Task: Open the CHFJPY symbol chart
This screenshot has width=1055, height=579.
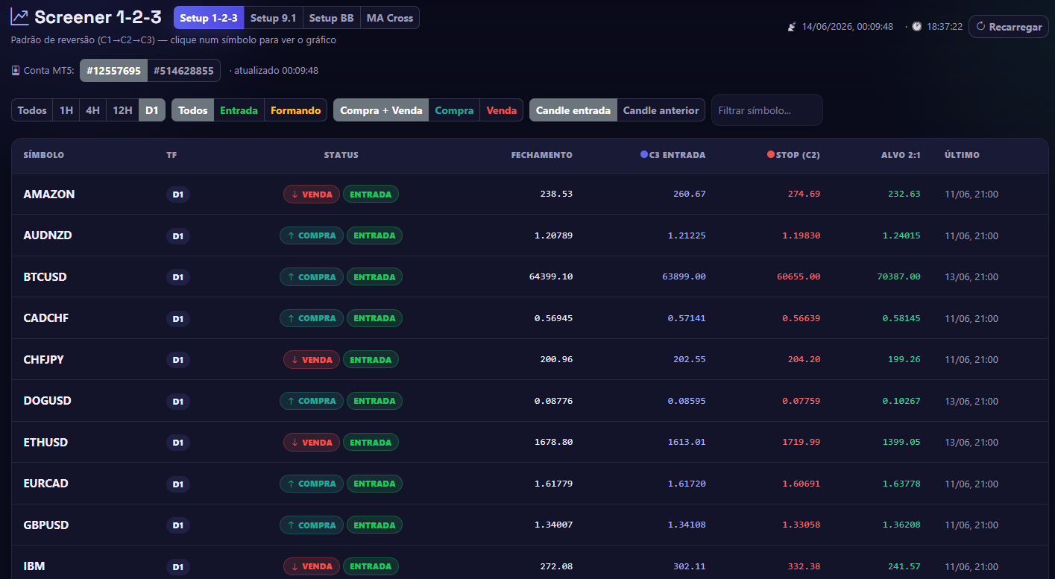Action: pyautogui.click(x=44, y=359)
